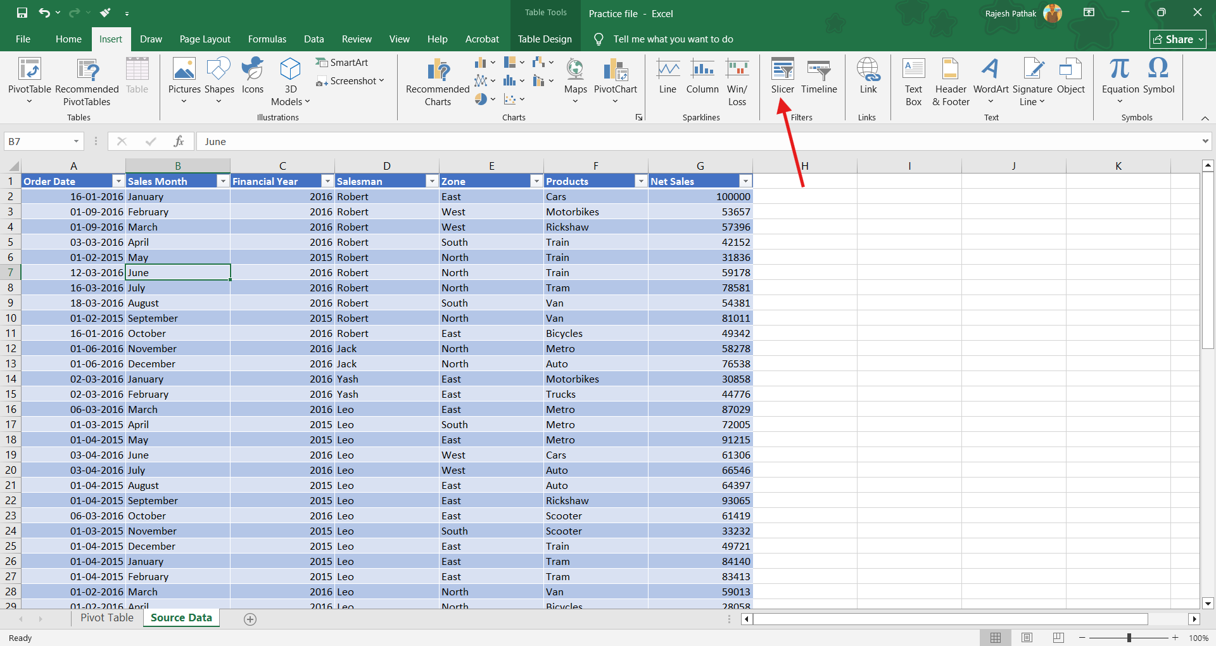The image size is (1216, 646).
Task: Select Normal view button in status bar
Action: 996,638
